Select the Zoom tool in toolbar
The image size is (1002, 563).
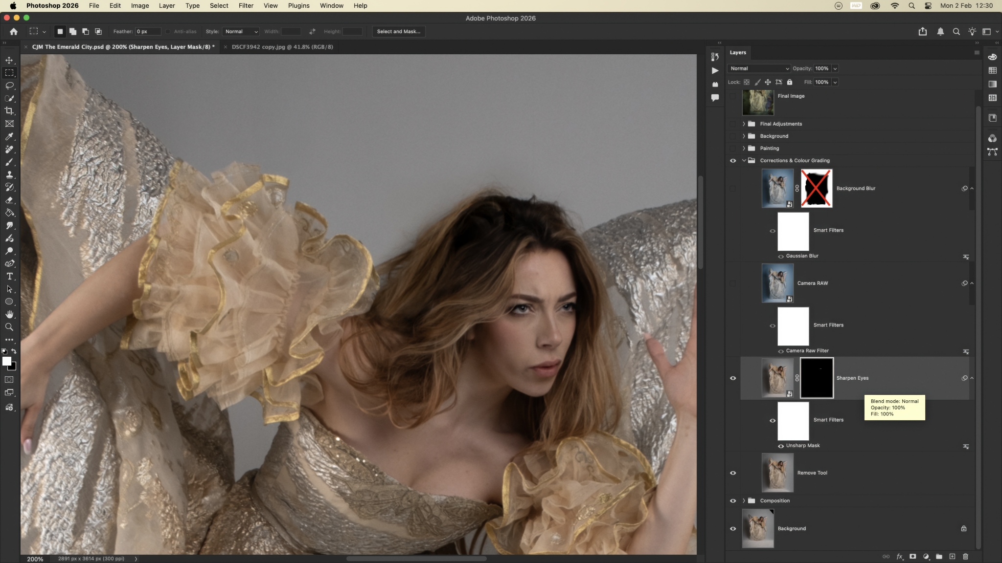[9, 327]
